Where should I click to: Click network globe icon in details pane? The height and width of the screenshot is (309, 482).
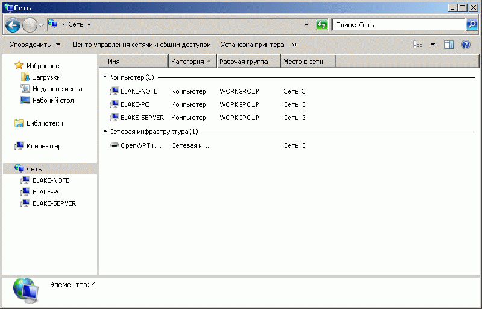coord(26,290)
